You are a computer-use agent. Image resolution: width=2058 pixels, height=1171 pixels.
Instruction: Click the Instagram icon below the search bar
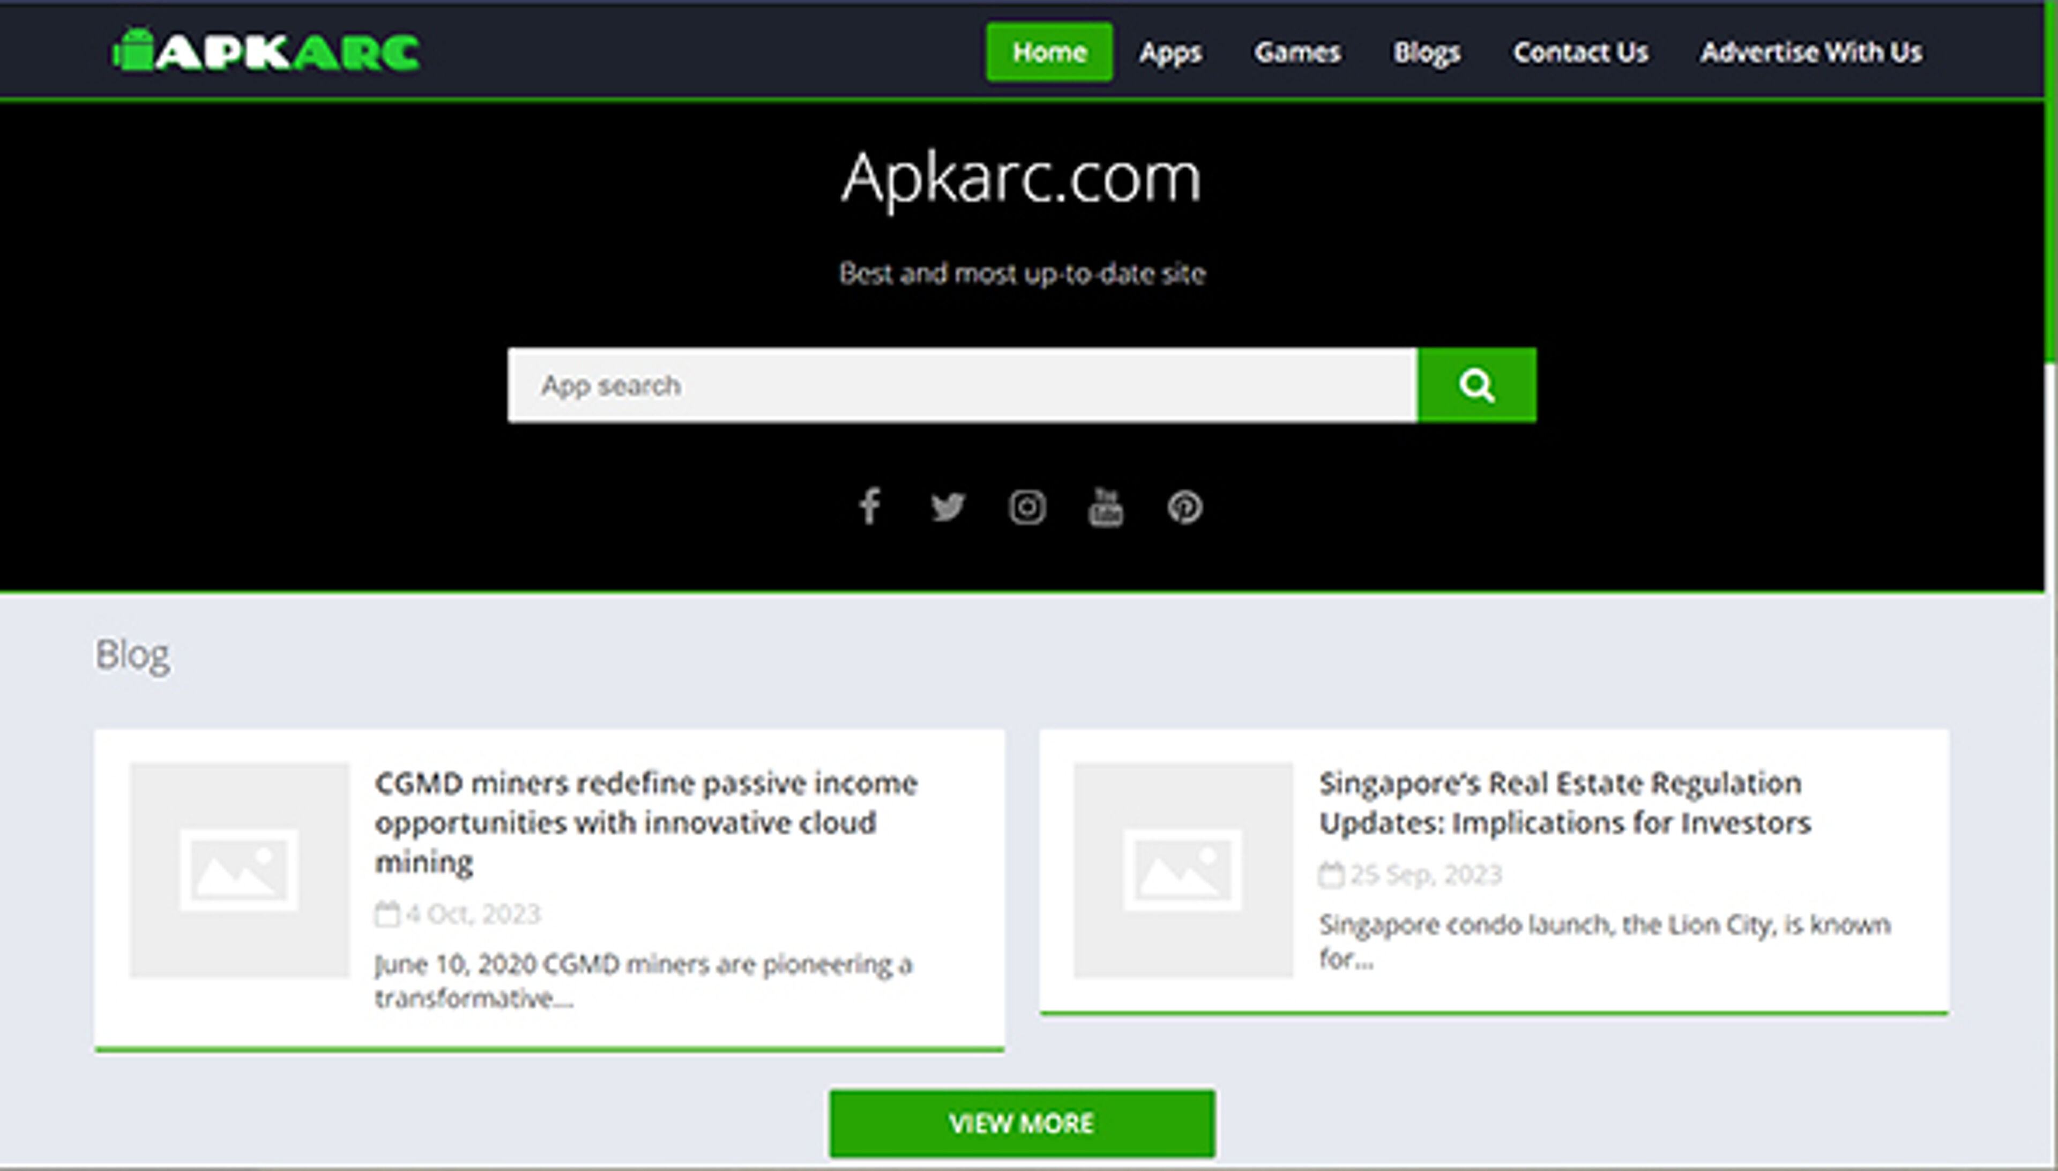point(1026,507)
